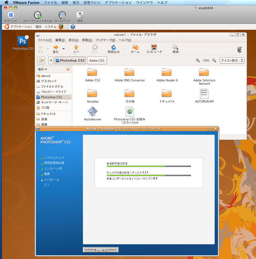Take a snapshot with the VMware snapshot icon
The height and width of the screenshot is (259, 256).
[37, 15]
